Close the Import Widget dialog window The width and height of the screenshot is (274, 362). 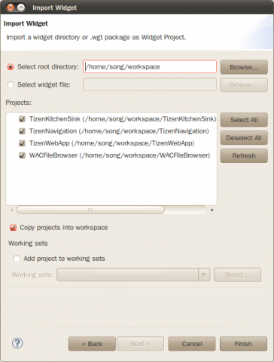(11, 8)
